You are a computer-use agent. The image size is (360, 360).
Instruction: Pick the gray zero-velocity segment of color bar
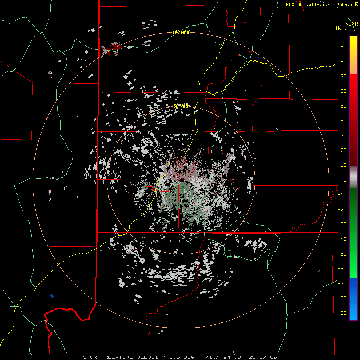click(x=353, y=177)
